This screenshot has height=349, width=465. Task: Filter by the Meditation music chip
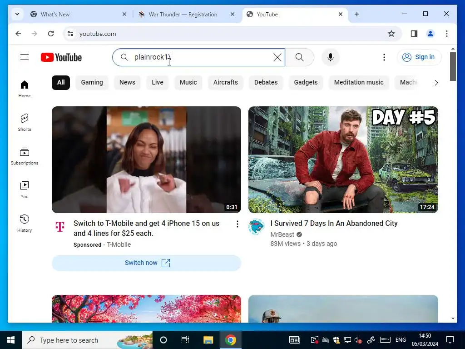pos(359,83)
